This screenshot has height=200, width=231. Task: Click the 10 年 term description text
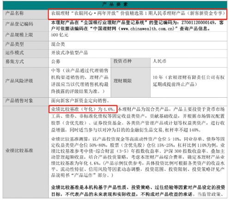pos(188,81)
